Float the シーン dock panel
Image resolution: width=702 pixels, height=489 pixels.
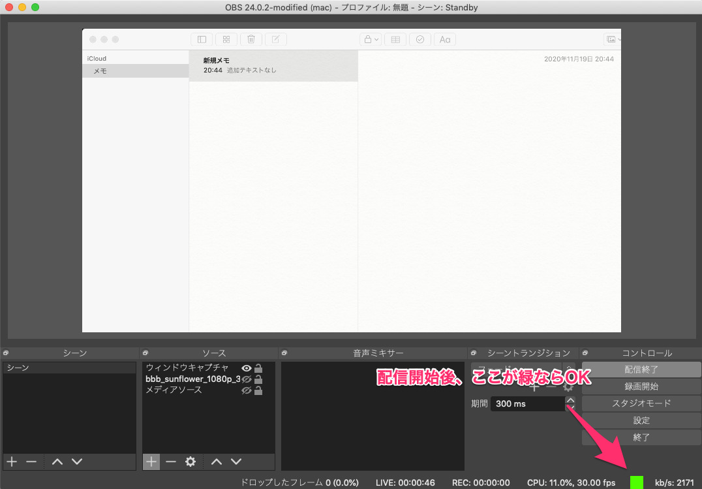tap(6, 353)
